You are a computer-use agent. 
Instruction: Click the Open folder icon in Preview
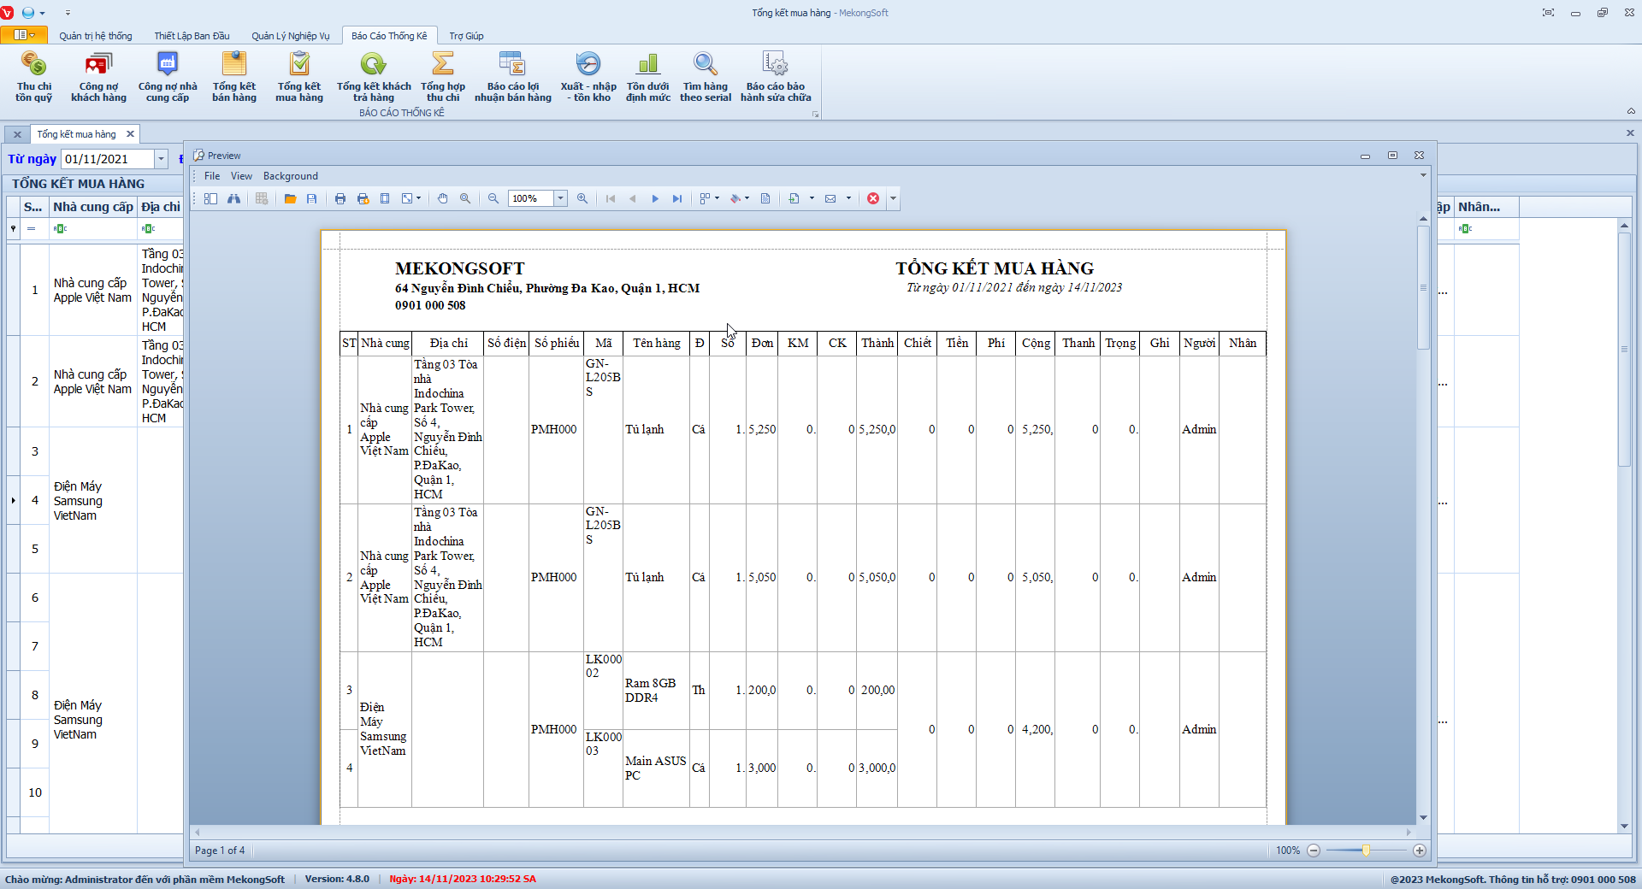tap(290, 198)
